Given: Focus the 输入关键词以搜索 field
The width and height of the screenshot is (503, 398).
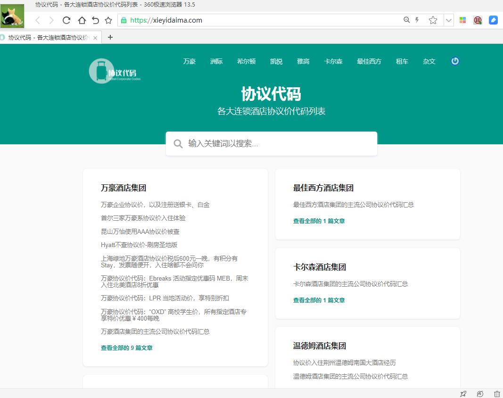Looking at the screenshot, I should tap(272, 143).
